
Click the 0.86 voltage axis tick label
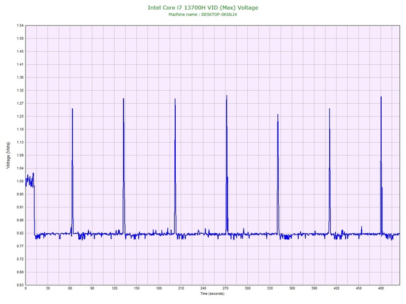[20, 221]
